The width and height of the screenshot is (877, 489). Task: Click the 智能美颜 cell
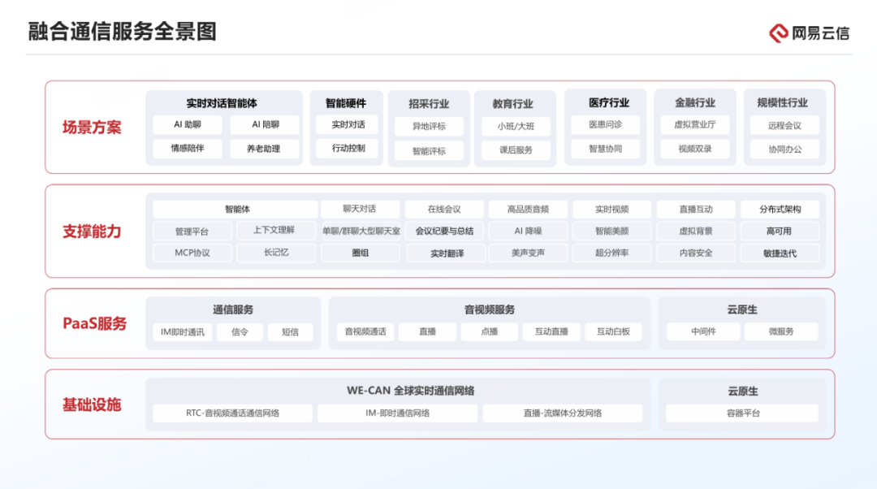click(612, 231)
